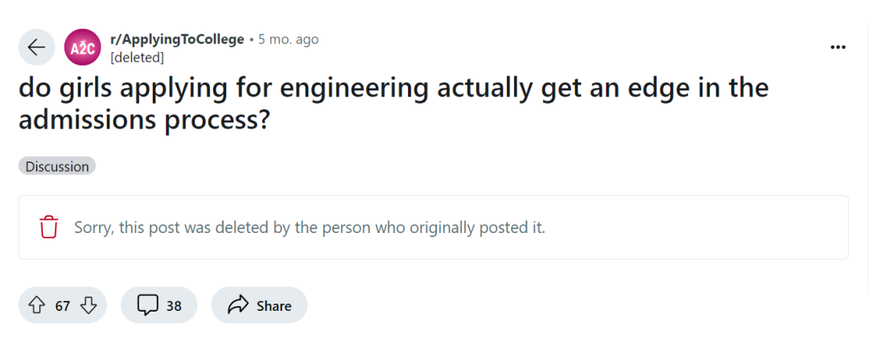
Task: Click the Share button label
Action: [x=274, y=305]
